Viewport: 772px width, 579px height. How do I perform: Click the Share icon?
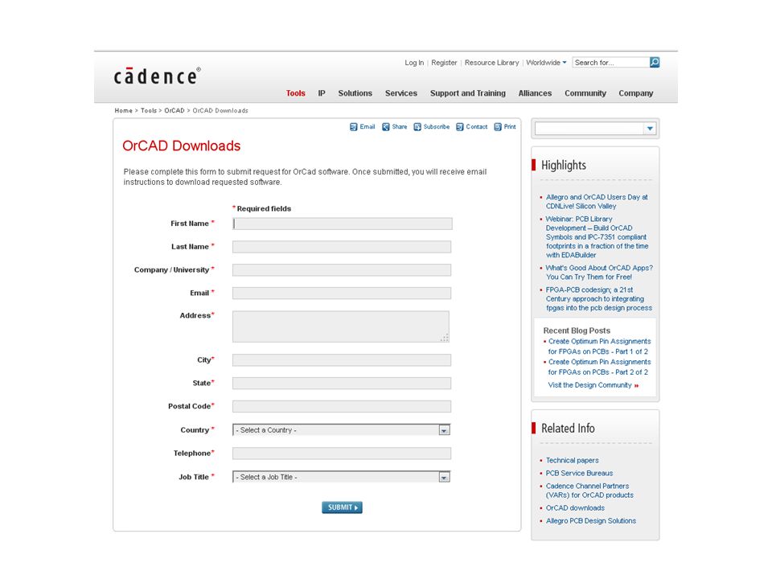click(x=386, y=127)
